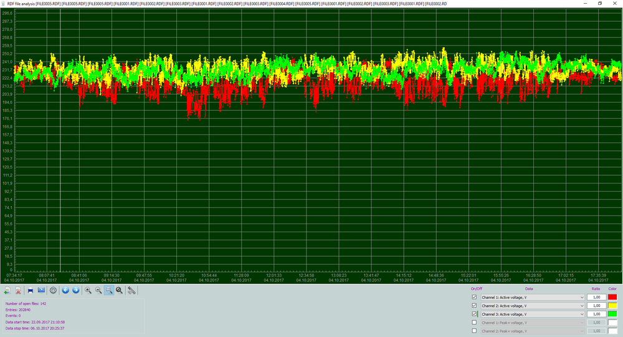Open the Channel 2 Active voltage dropdown

(x=533, y=306)
